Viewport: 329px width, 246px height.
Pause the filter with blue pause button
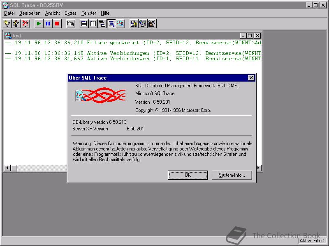pos(48,24)
